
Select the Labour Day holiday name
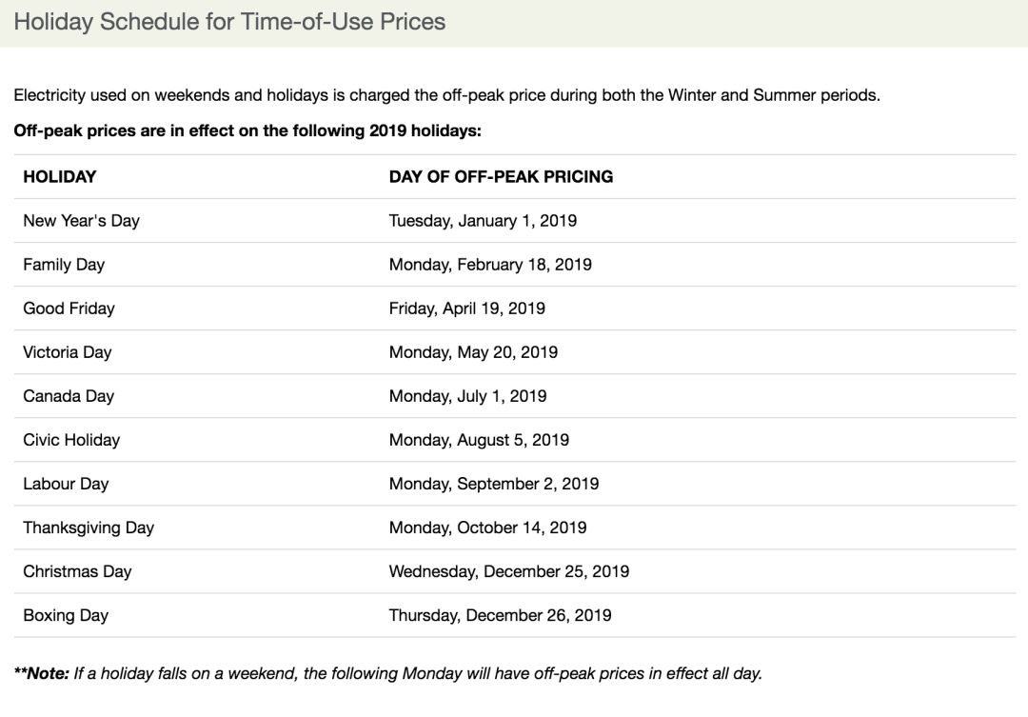pyautogui.click(x=66, y=484)
